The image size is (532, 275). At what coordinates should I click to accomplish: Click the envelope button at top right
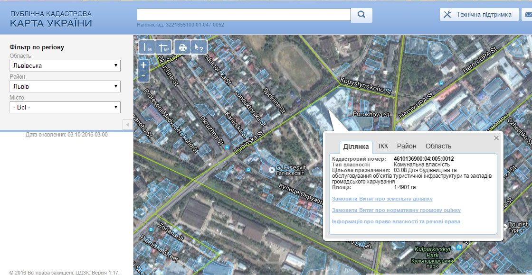point(528,15)
